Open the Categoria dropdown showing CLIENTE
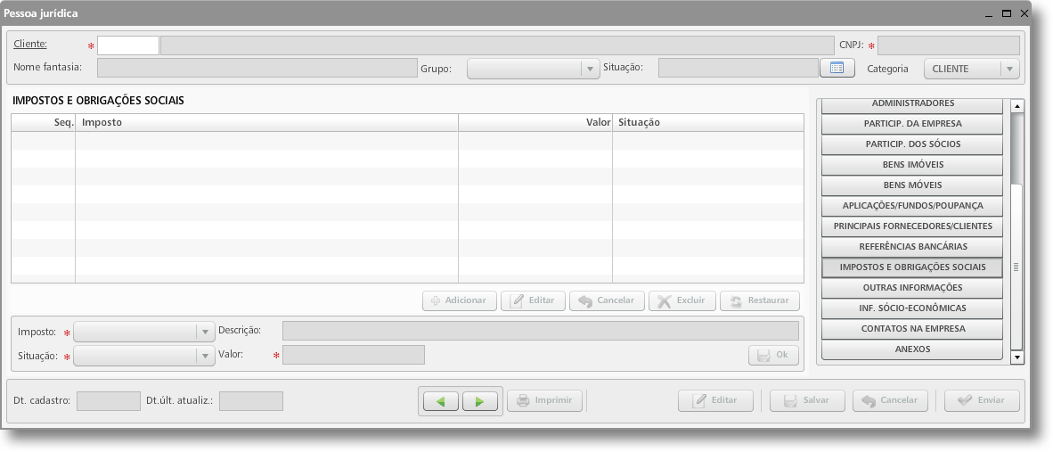1053x452 pixels. tap(972, 69)
